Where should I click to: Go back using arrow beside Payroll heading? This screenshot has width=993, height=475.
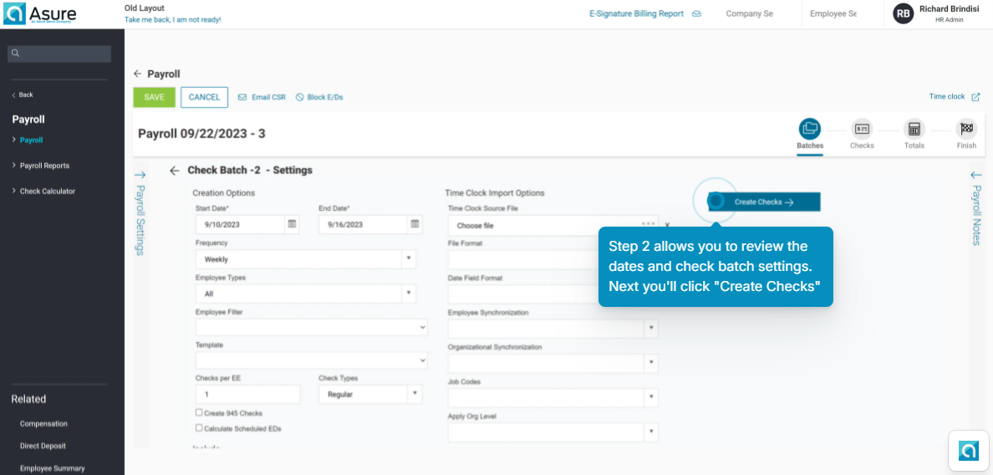coord(137,74)
